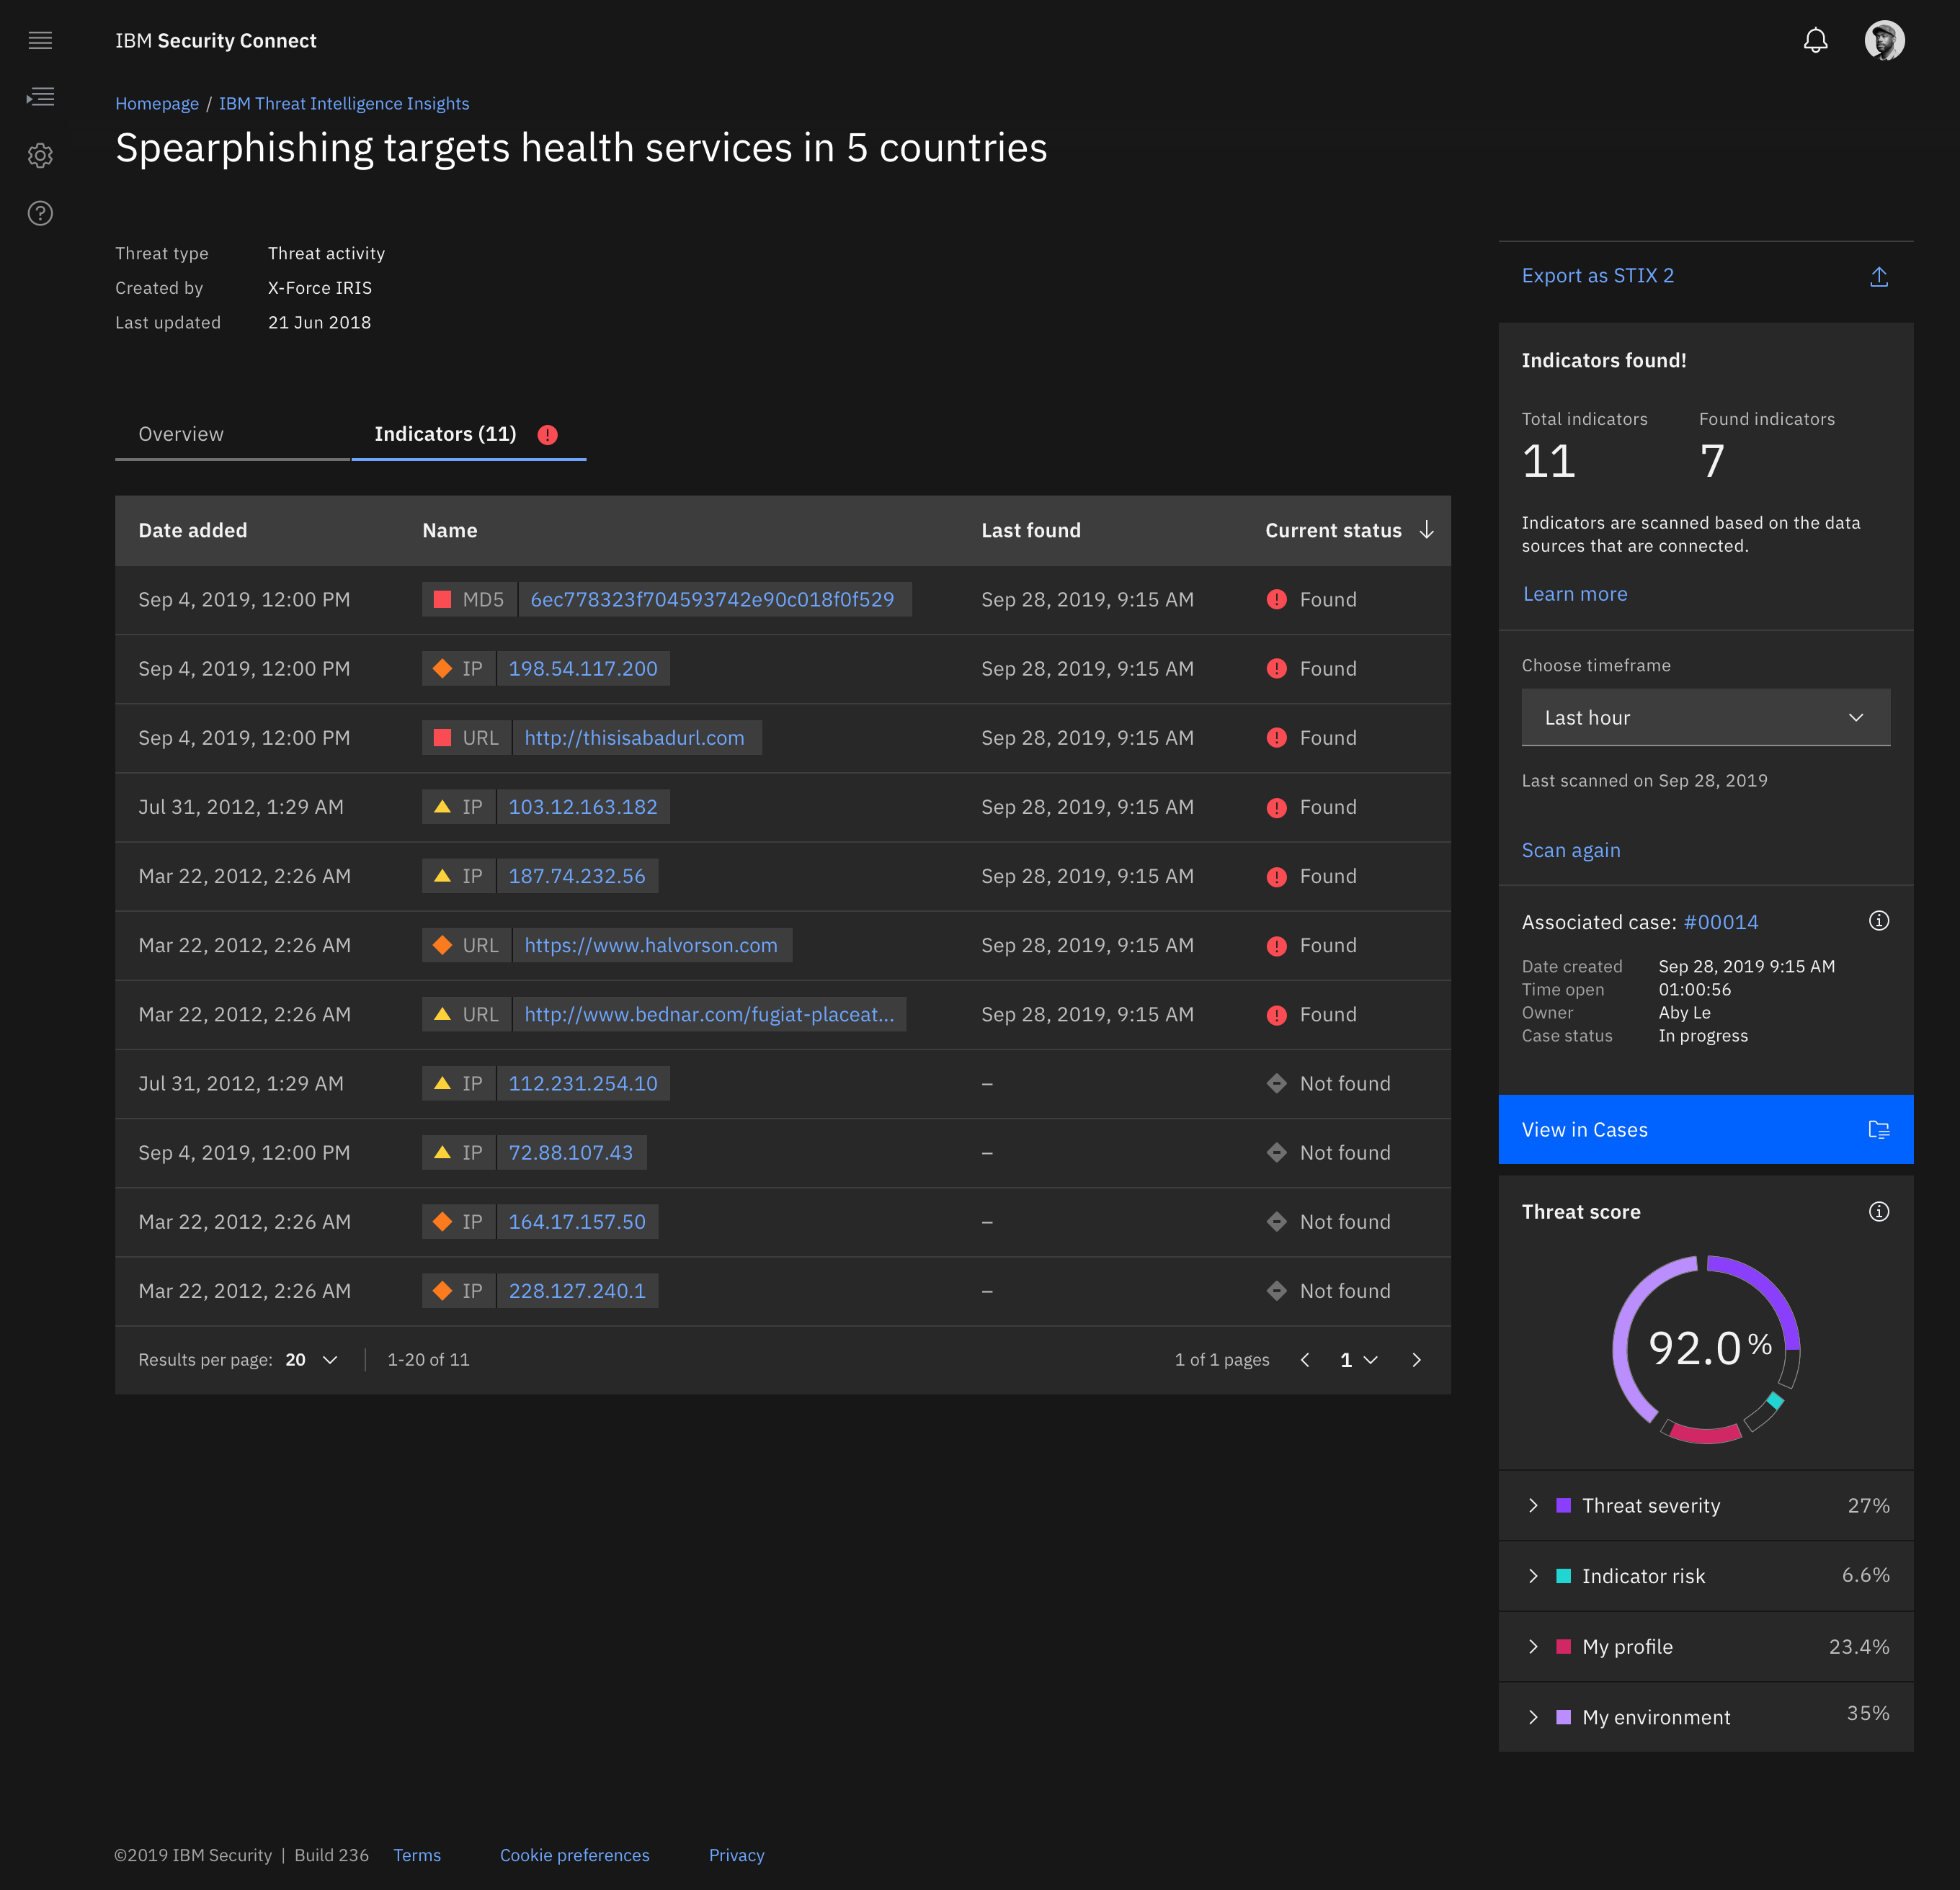The height and width of the screenshot is (1890, 1960).
Task: Click magenta My profile color swatch
Action: (x=1563, y=1646)
